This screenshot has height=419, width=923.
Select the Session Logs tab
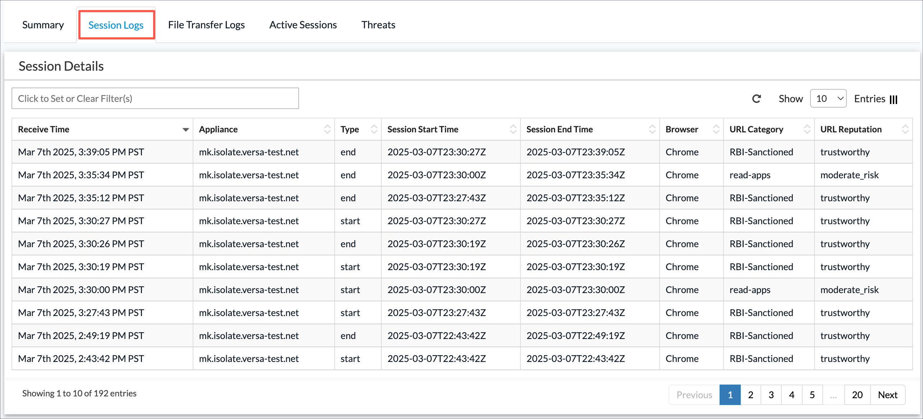coord(116,25)
